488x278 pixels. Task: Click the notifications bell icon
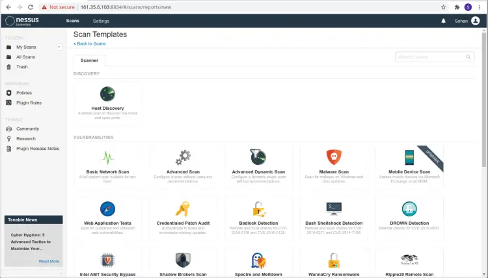(x=444, y=21)
